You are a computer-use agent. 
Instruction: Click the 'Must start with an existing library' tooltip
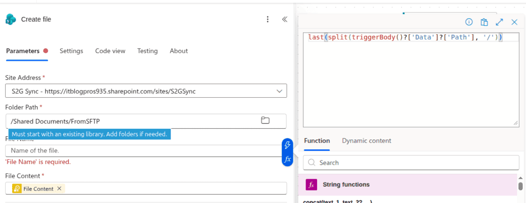[89, 134]
